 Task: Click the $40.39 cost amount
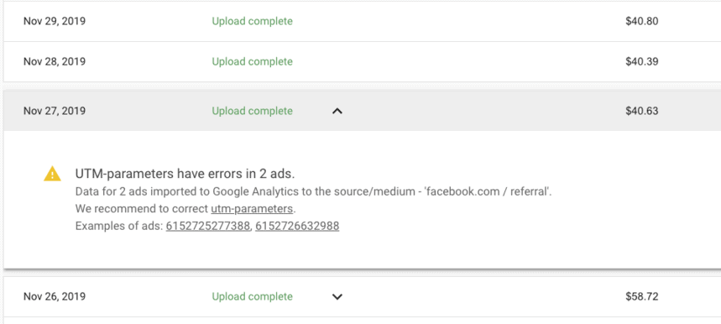coord(642,61)
